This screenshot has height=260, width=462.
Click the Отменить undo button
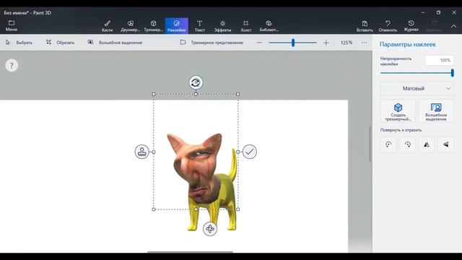pyautogui.click(x=388, y=26)
